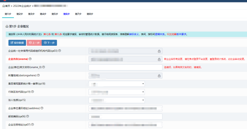
Task: Click the 邮政编码(qa06) input field
Action: click(125, 117)
